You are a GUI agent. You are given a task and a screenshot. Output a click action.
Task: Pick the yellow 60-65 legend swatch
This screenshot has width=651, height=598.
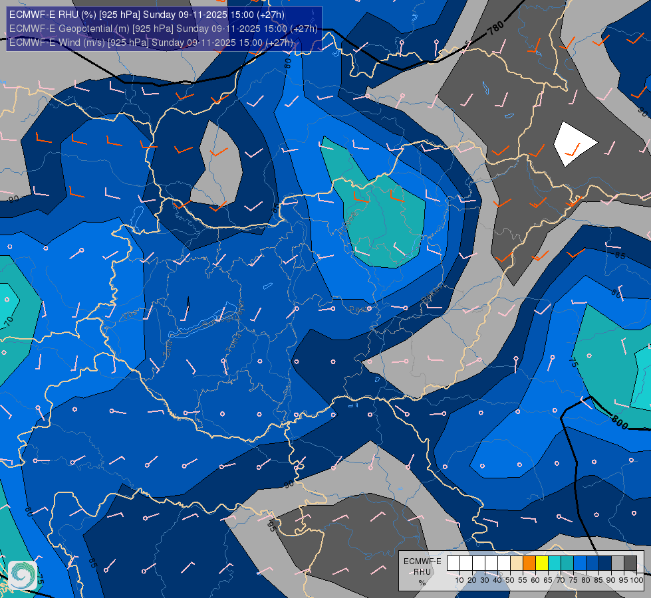542,563
